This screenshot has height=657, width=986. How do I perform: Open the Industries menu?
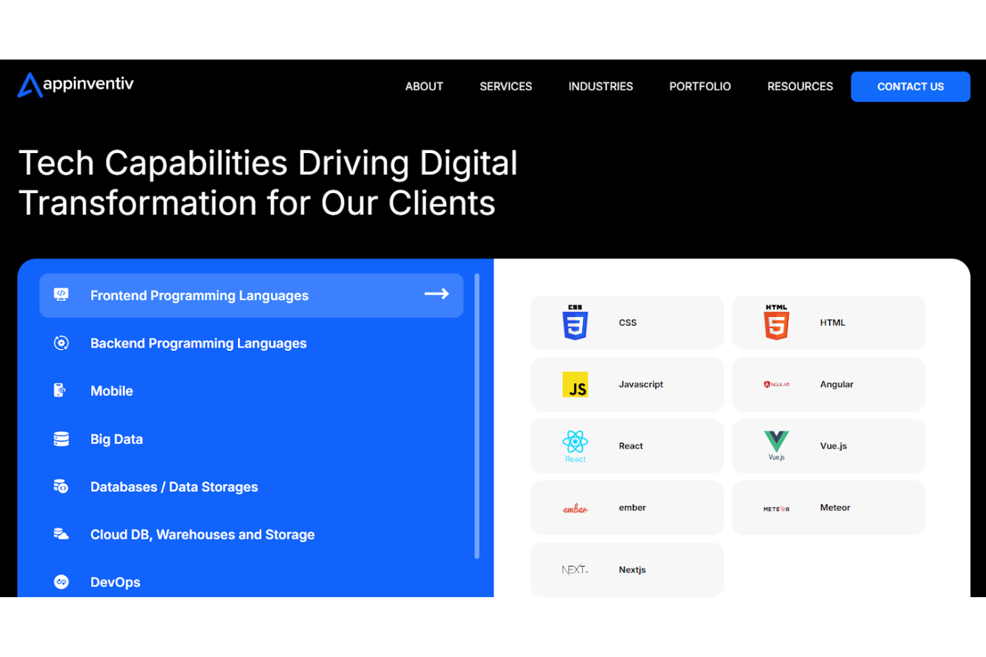[600, 87]
